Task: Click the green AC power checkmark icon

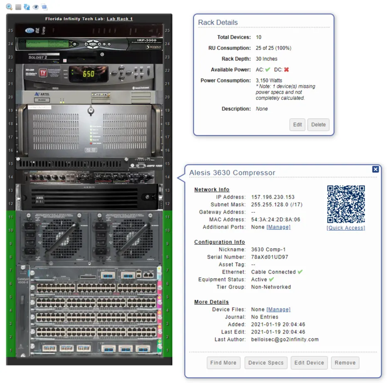Action: [268, 70]
